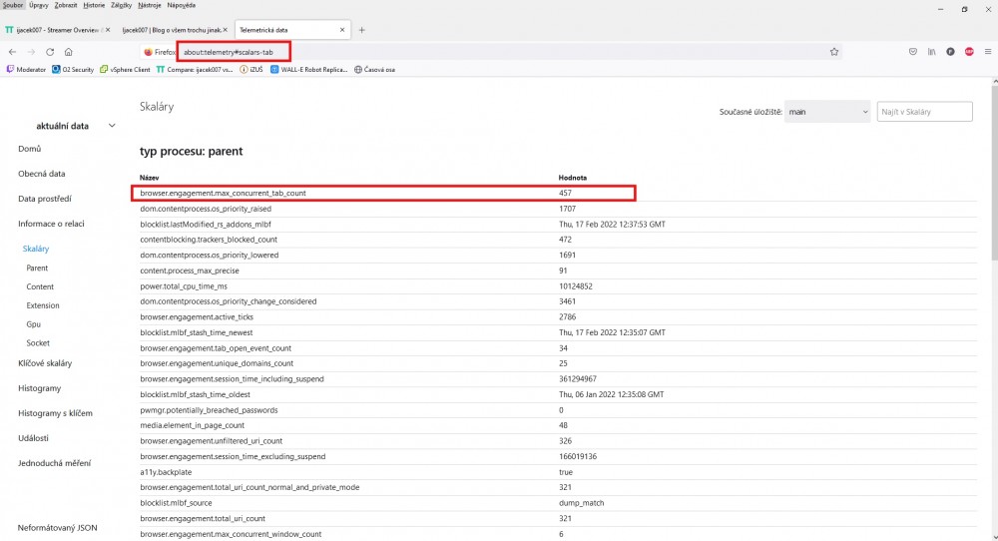Open the Library bookshelf icon
This screenshot has width=998, height=541.
click(932, 51)
